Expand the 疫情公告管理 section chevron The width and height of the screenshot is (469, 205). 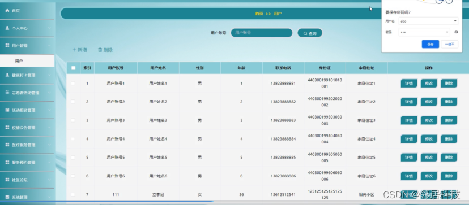tap(49, 128)
